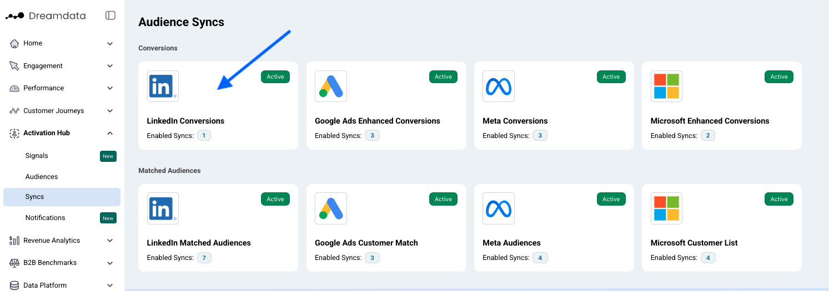The image size is (829, 291).
Task: Click the Dreamdata logo
Action: tap(46, 16)
